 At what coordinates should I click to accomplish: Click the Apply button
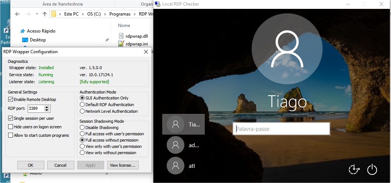(x=91, y=165)
